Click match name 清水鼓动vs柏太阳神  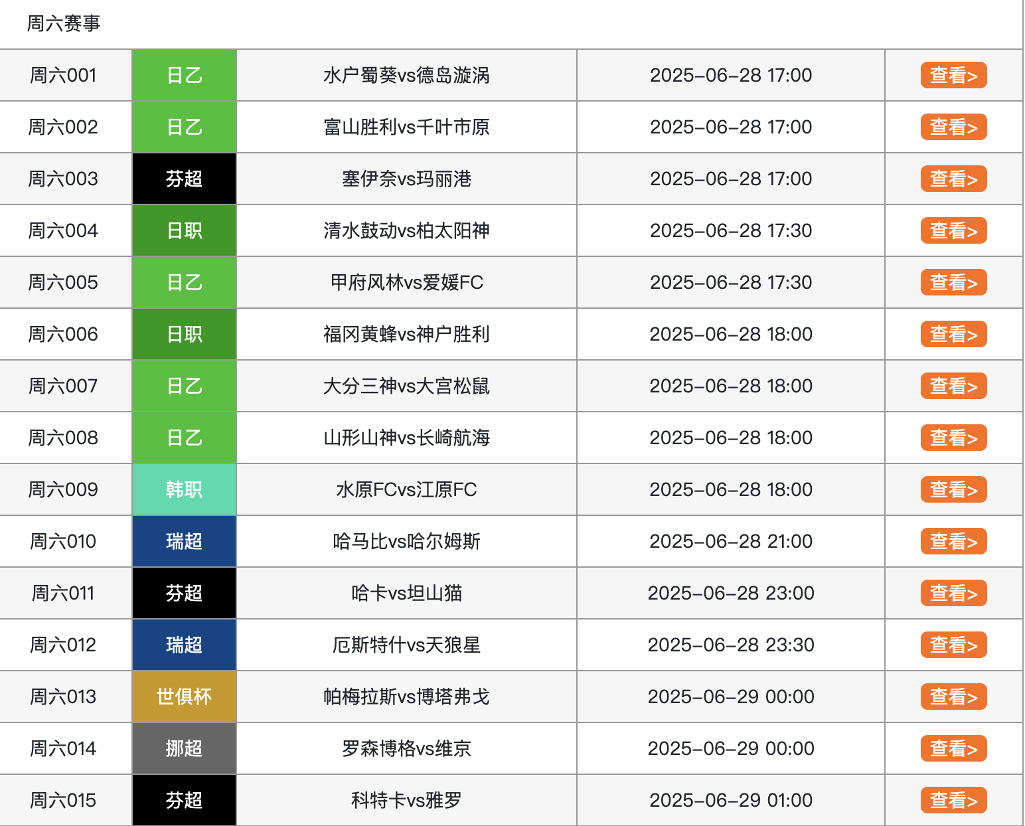(406, 230)
